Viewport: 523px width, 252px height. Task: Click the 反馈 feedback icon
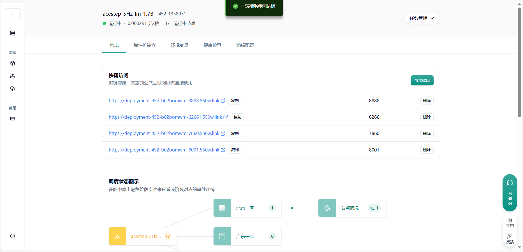pos(510,239)
